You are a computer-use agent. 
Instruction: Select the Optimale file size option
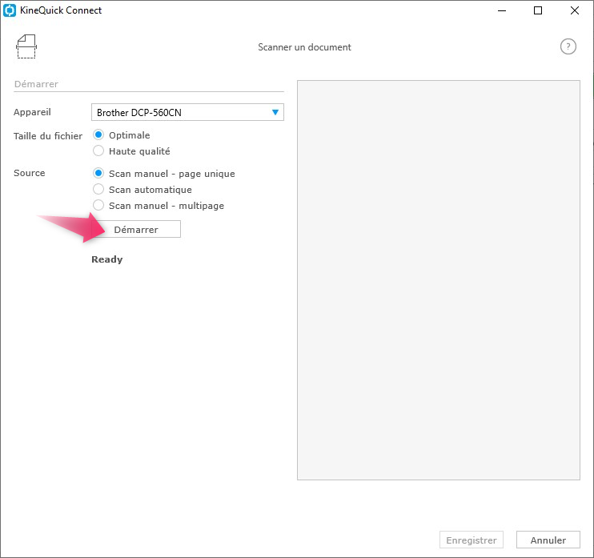click(122, 135)
